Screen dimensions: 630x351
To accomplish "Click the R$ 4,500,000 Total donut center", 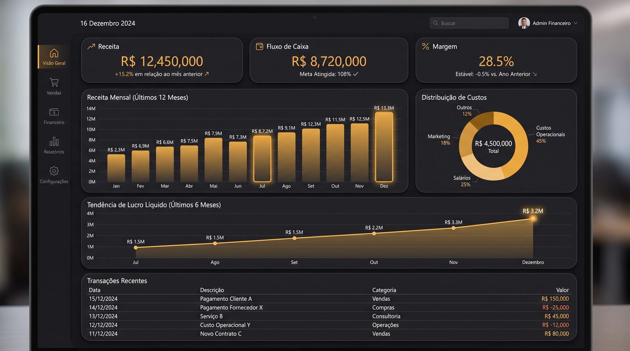I will click(x=493, y=146).
